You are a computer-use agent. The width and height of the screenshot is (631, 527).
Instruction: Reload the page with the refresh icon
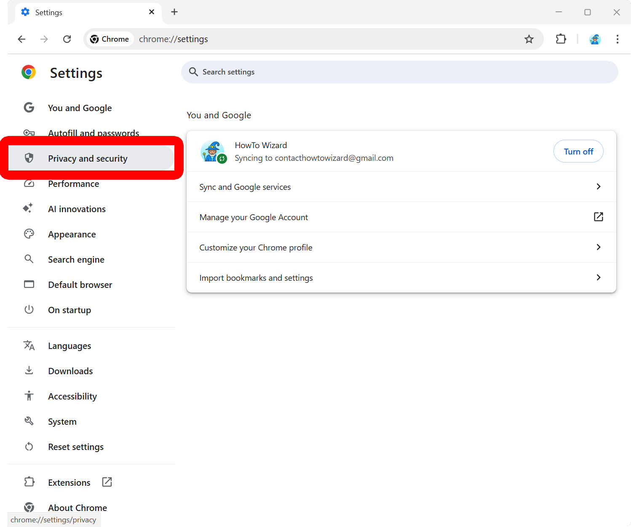click(x=67, y=39)
